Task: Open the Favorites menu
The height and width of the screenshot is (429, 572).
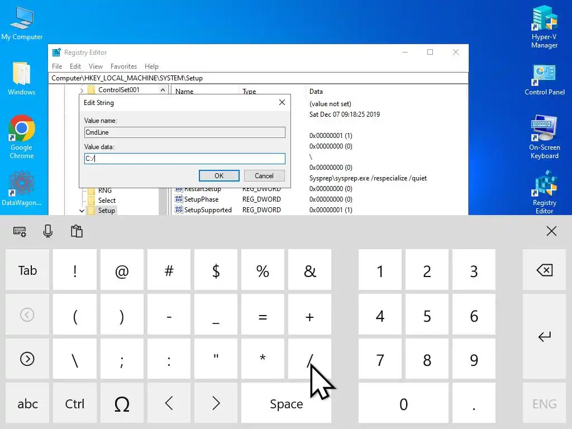Action: (123, 66)
